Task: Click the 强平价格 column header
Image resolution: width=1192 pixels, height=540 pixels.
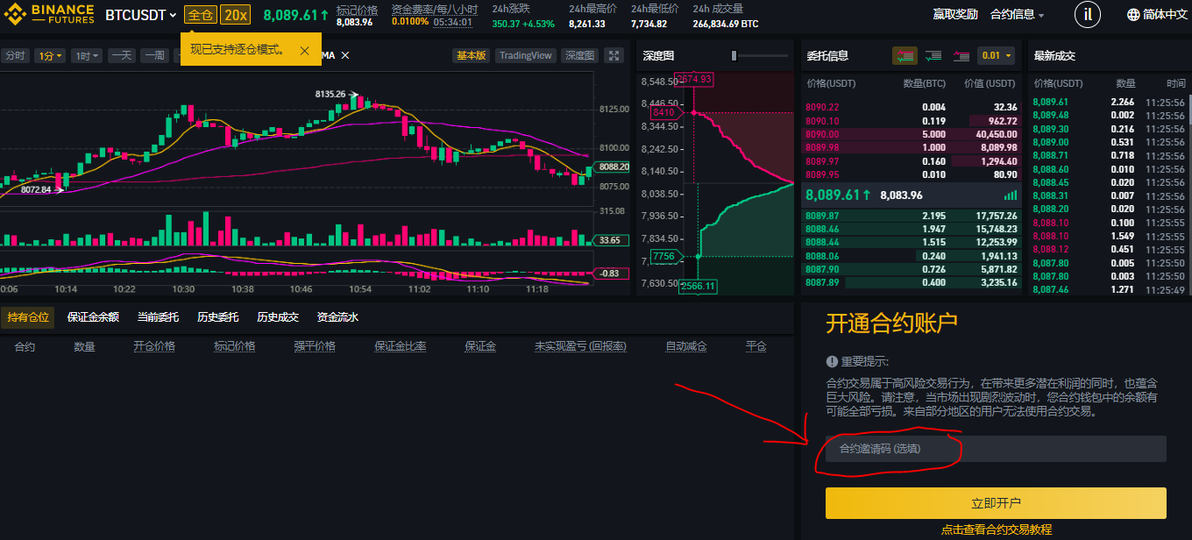Action: 315,346
